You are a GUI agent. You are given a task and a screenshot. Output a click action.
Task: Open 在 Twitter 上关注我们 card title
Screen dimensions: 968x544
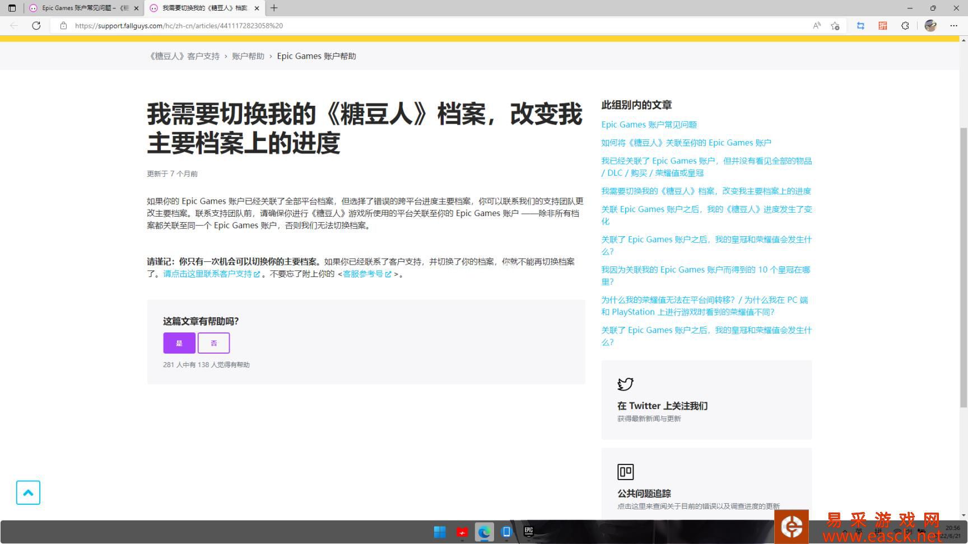[x=662, y=406]
